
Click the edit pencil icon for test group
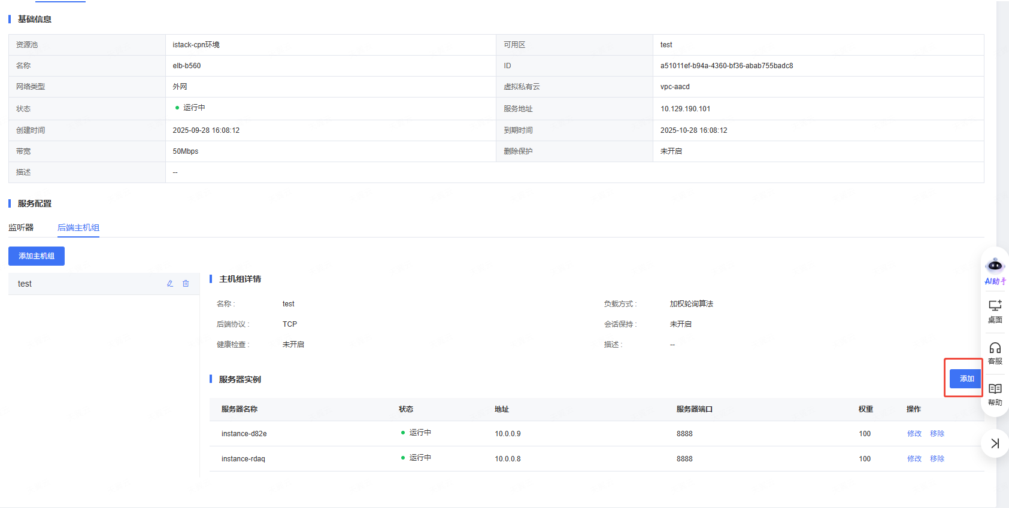point(170,284)
